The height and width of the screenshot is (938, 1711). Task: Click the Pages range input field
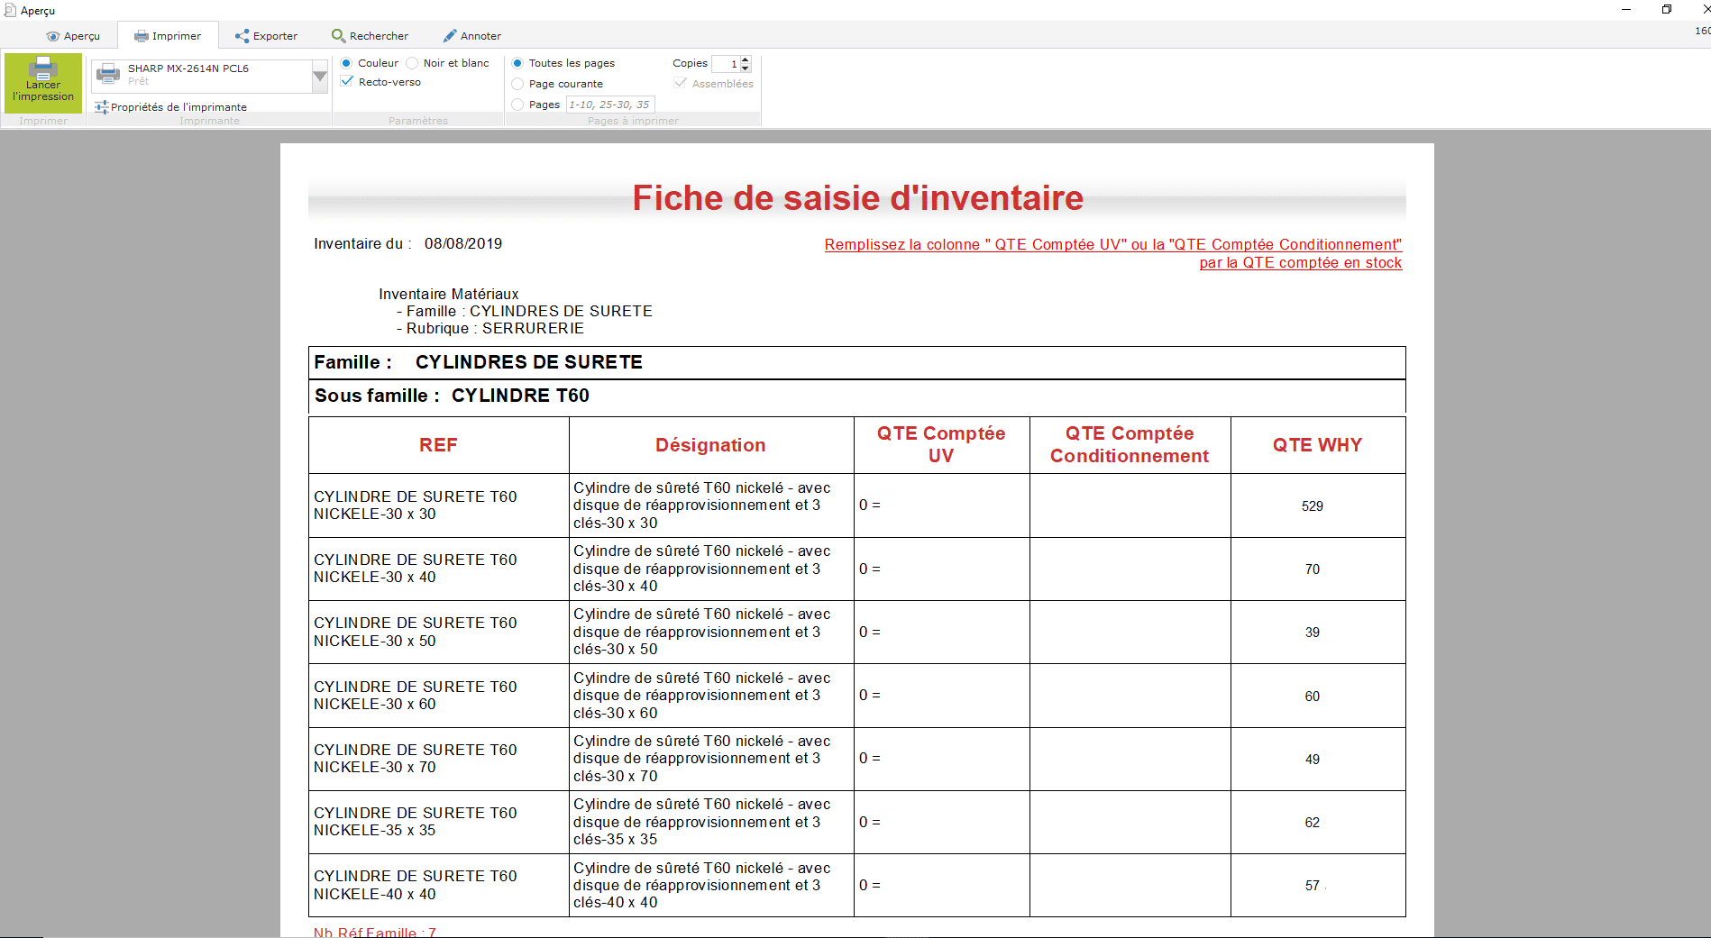coord(609,105)
